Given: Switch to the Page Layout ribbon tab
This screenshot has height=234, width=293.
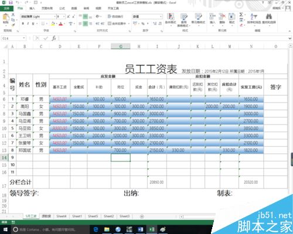Looking at the screenshot, I should coord(47,8).
